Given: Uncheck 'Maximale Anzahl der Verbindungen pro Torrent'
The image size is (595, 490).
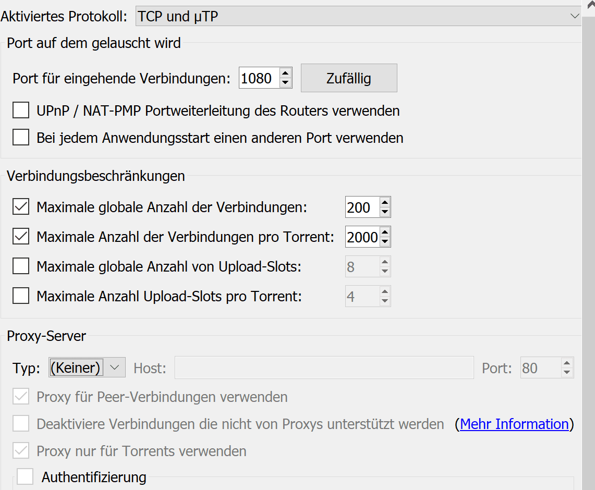Looking at the screenshot, I should pyautogui.click(x=21, y=236).
